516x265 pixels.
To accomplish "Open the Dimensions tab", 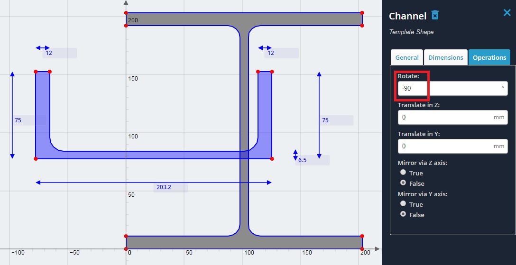I will pos(446,57).
